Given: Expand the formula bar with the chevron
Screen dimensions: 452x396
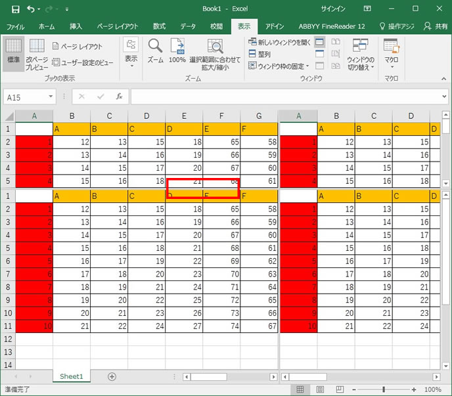Looking at the screenshot, I should 444,97.
